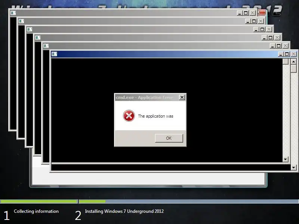Open system menu icon of second cmd window from back
Viewport: 299px width, 224px height.
click(x=21, y=21)
